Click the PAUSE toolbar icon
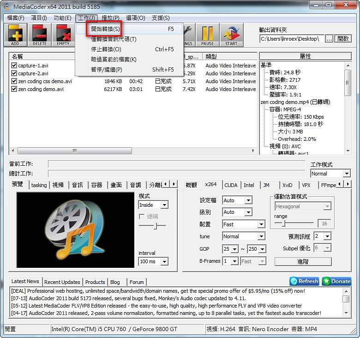360x338 pixels. click(207, 35)
